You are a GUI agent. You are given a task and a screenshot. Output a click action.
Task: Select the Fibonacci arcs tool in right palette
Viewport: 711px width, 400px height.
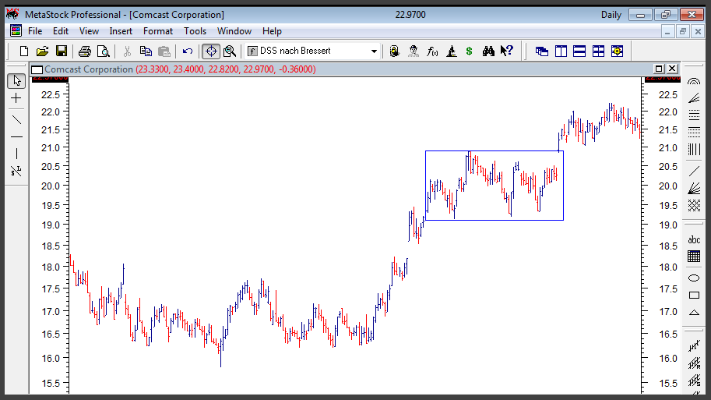694,81
